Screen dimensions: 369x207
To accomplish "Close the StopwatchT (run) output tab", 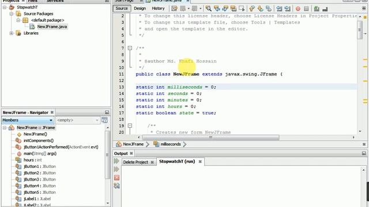I will pos(200,162).
